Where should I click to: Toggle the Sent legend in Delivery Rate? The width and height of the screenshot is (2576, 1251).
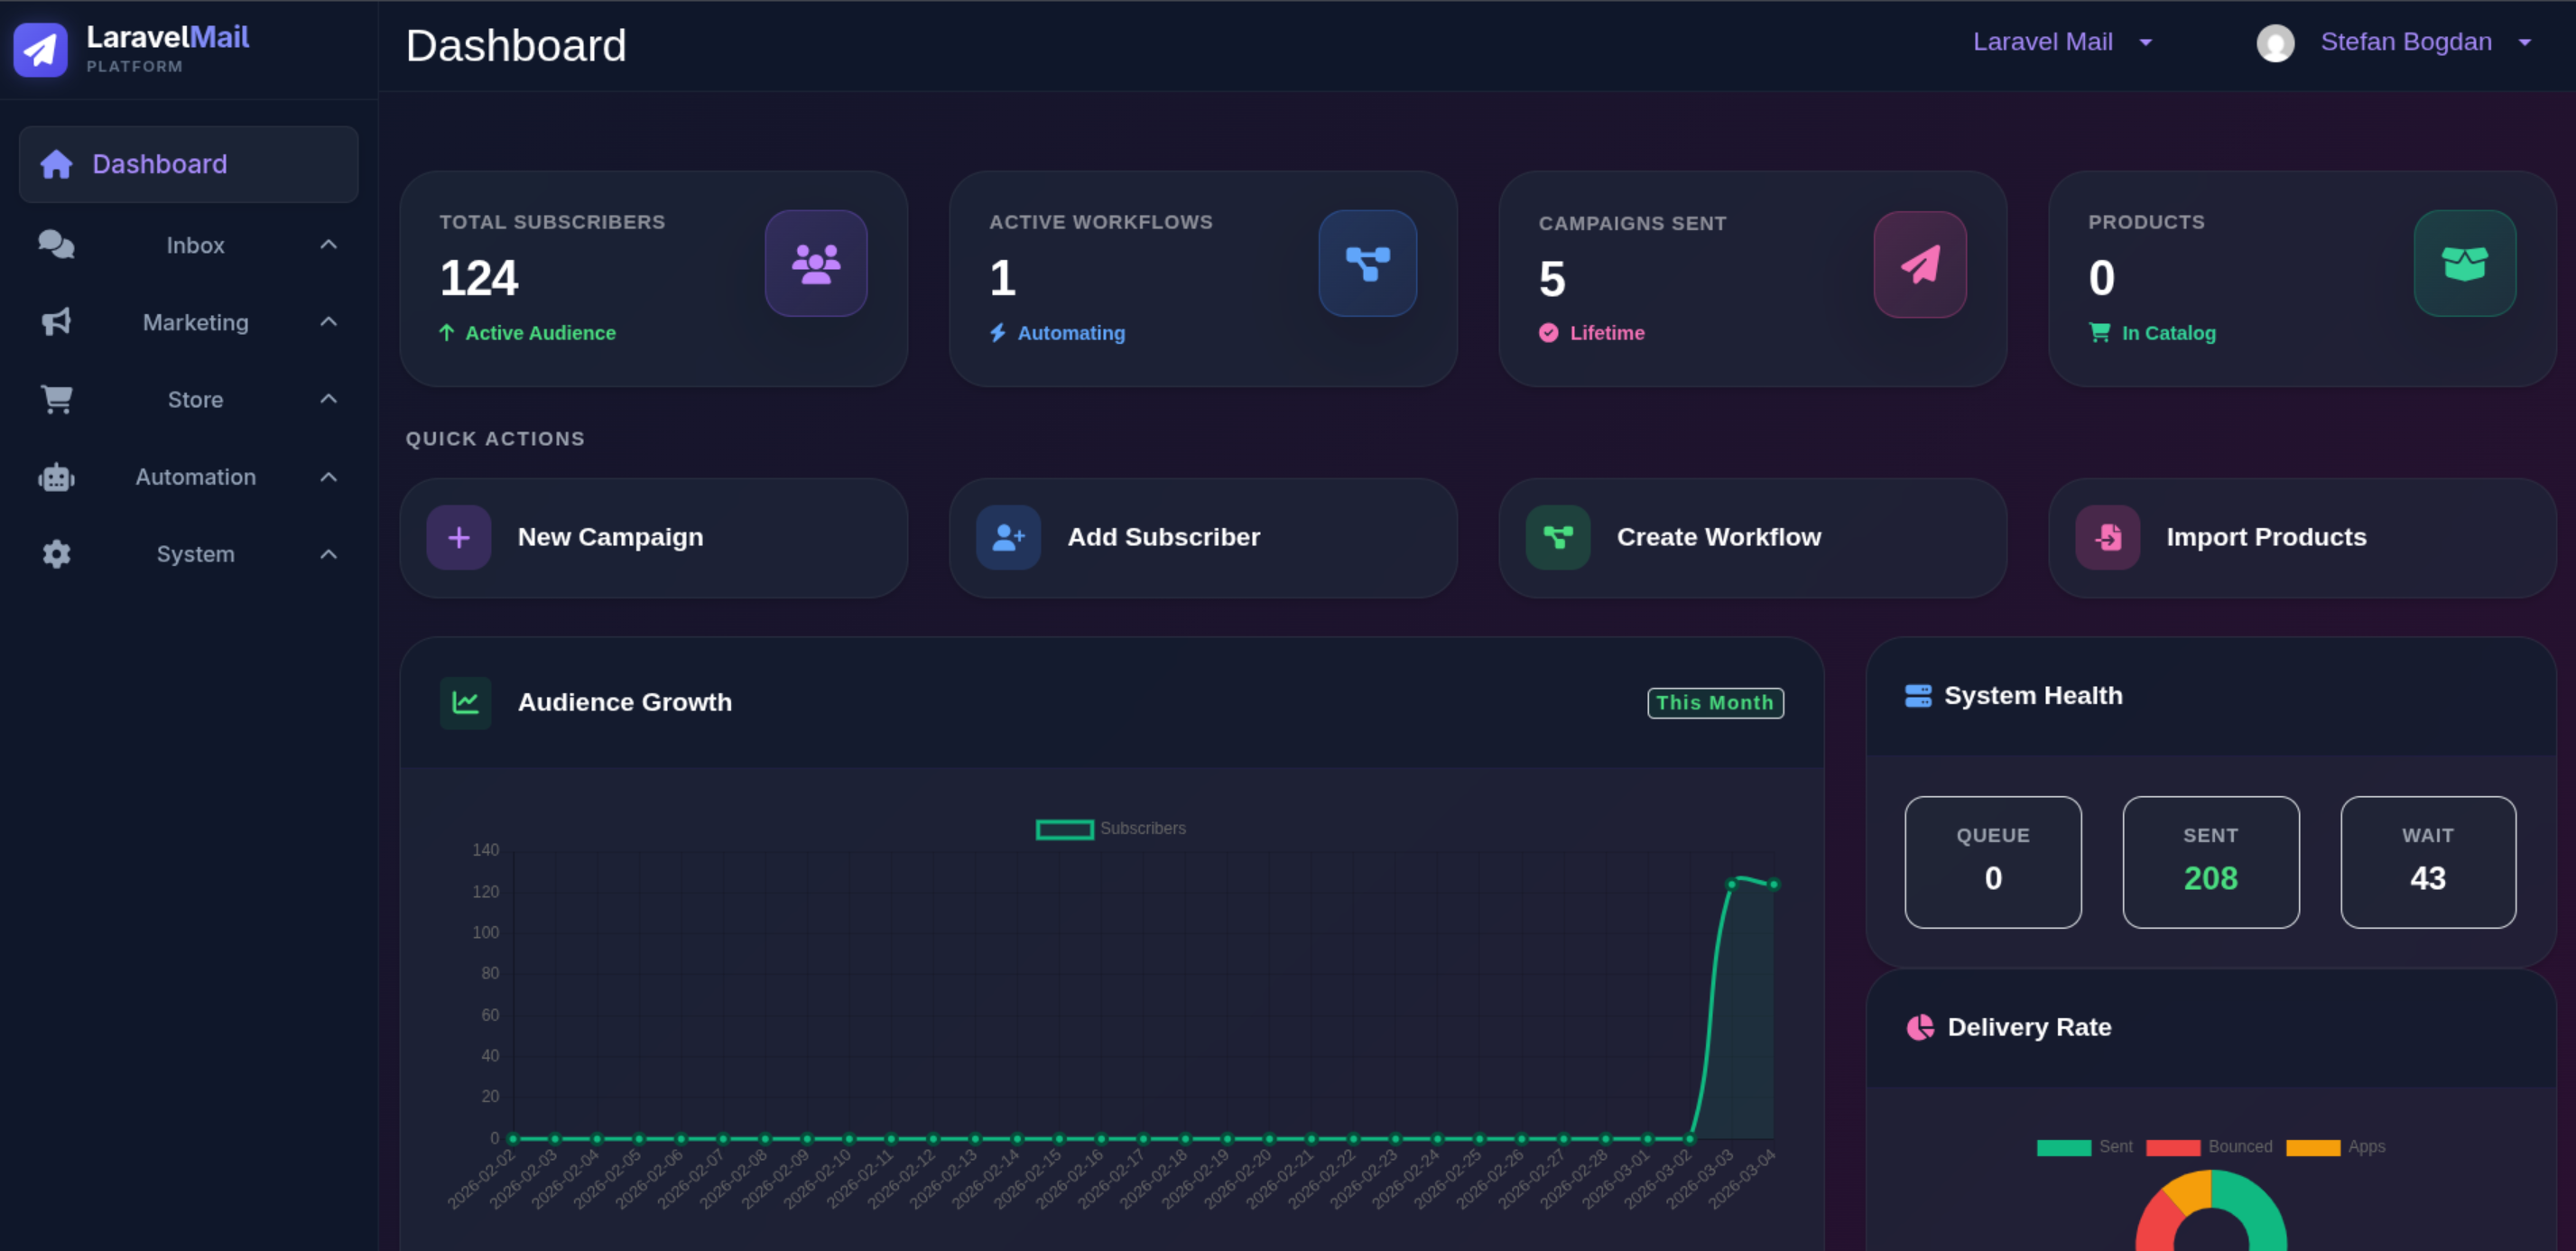[2085, 1147]
